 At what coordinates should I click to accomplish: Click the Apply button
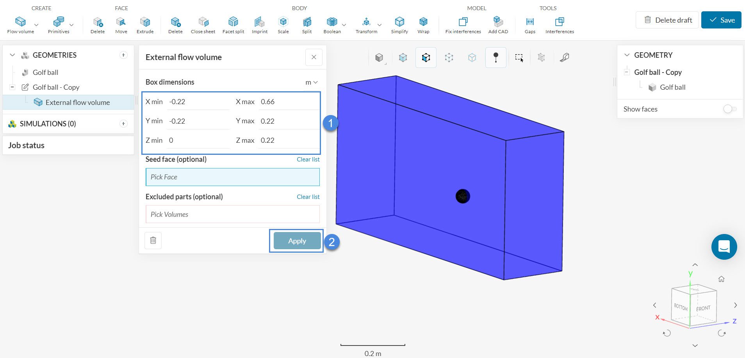point(297,241)
